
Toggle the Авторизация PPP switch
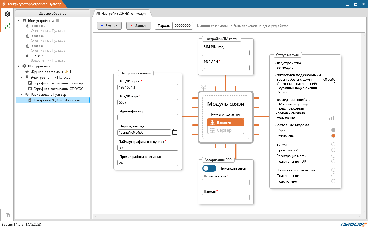point(209,168)
